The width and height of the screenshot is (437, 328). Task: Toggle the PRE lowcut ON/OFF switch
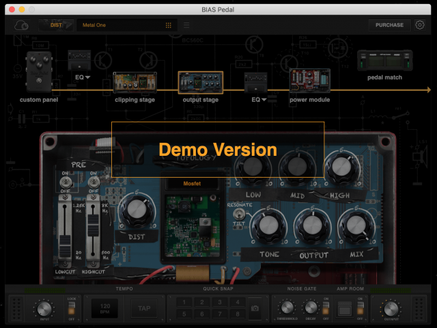[x=66, y=182]
